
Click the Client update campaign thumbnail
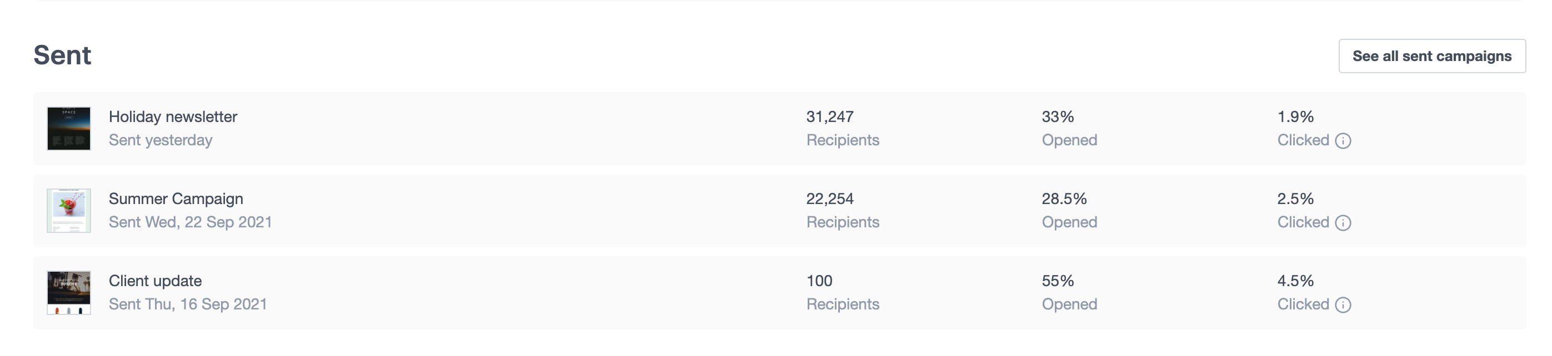click(69, 292)
